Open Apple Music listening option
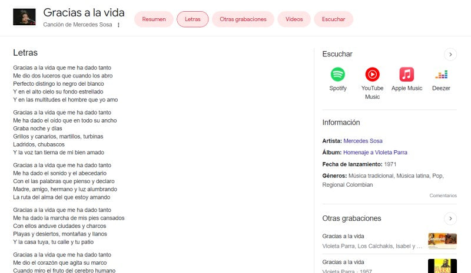The width and height of the screenshot is (471, 273). (x=407, y=79)
